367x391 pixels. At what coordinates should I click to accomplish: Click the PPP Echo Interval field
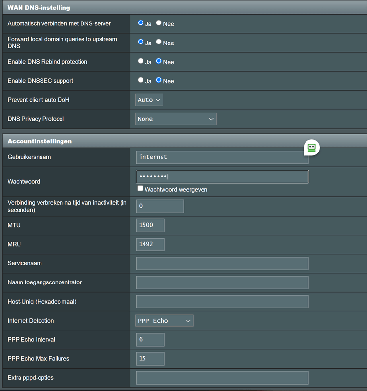pos(150,340)
